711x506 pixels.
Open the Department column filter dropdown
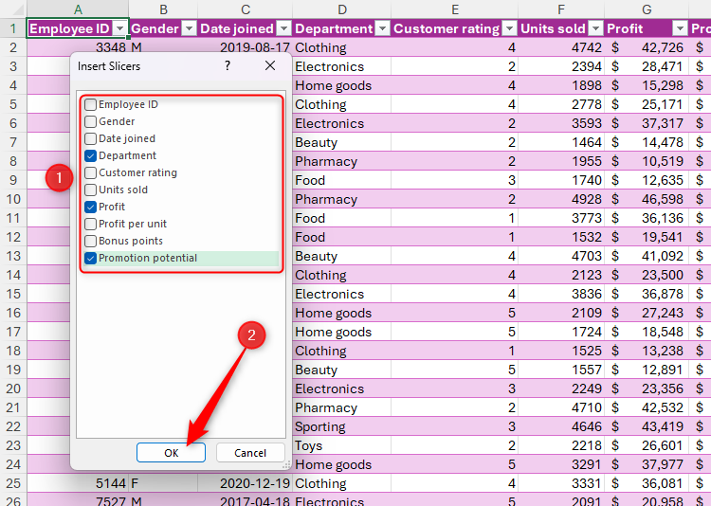tap(381, 28)
